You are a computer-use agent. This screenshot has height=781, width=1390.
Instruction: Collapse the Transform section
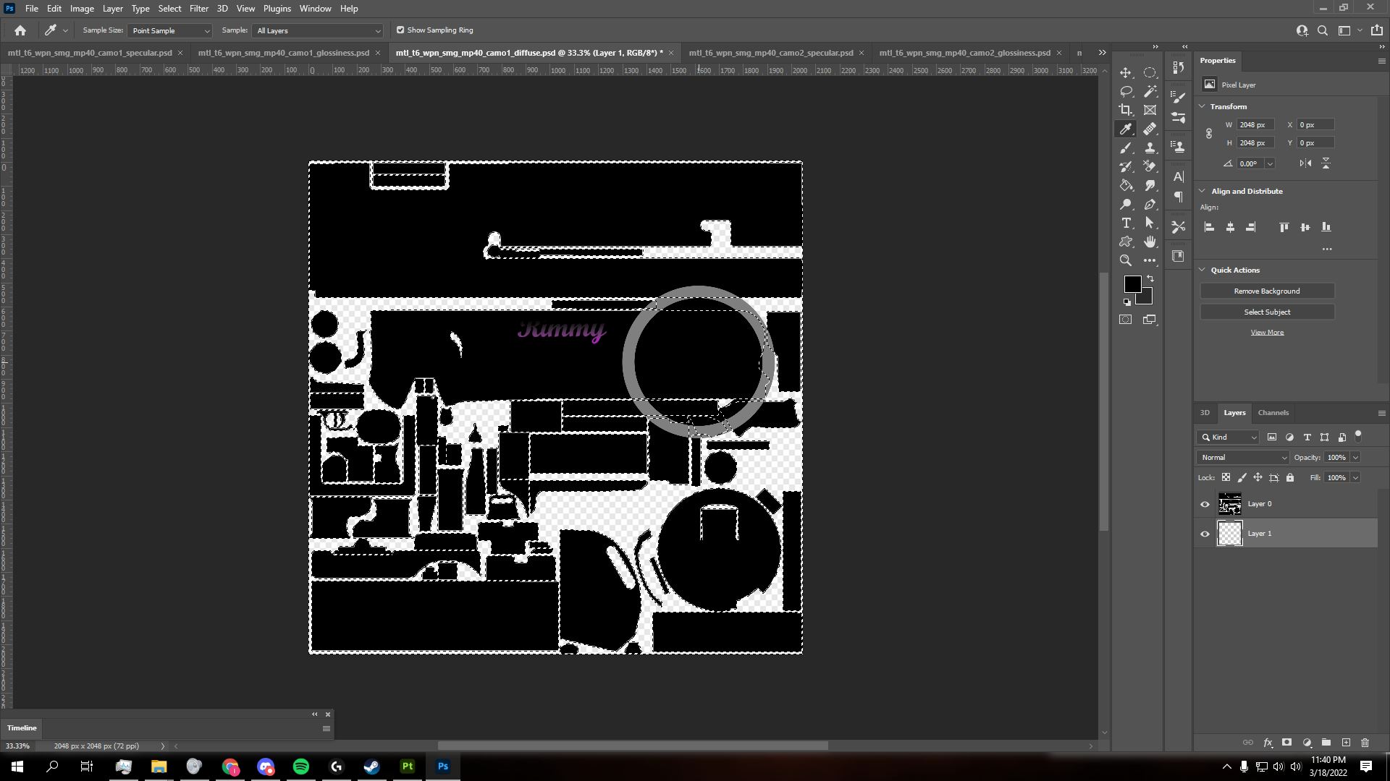tap(1202, 106)
